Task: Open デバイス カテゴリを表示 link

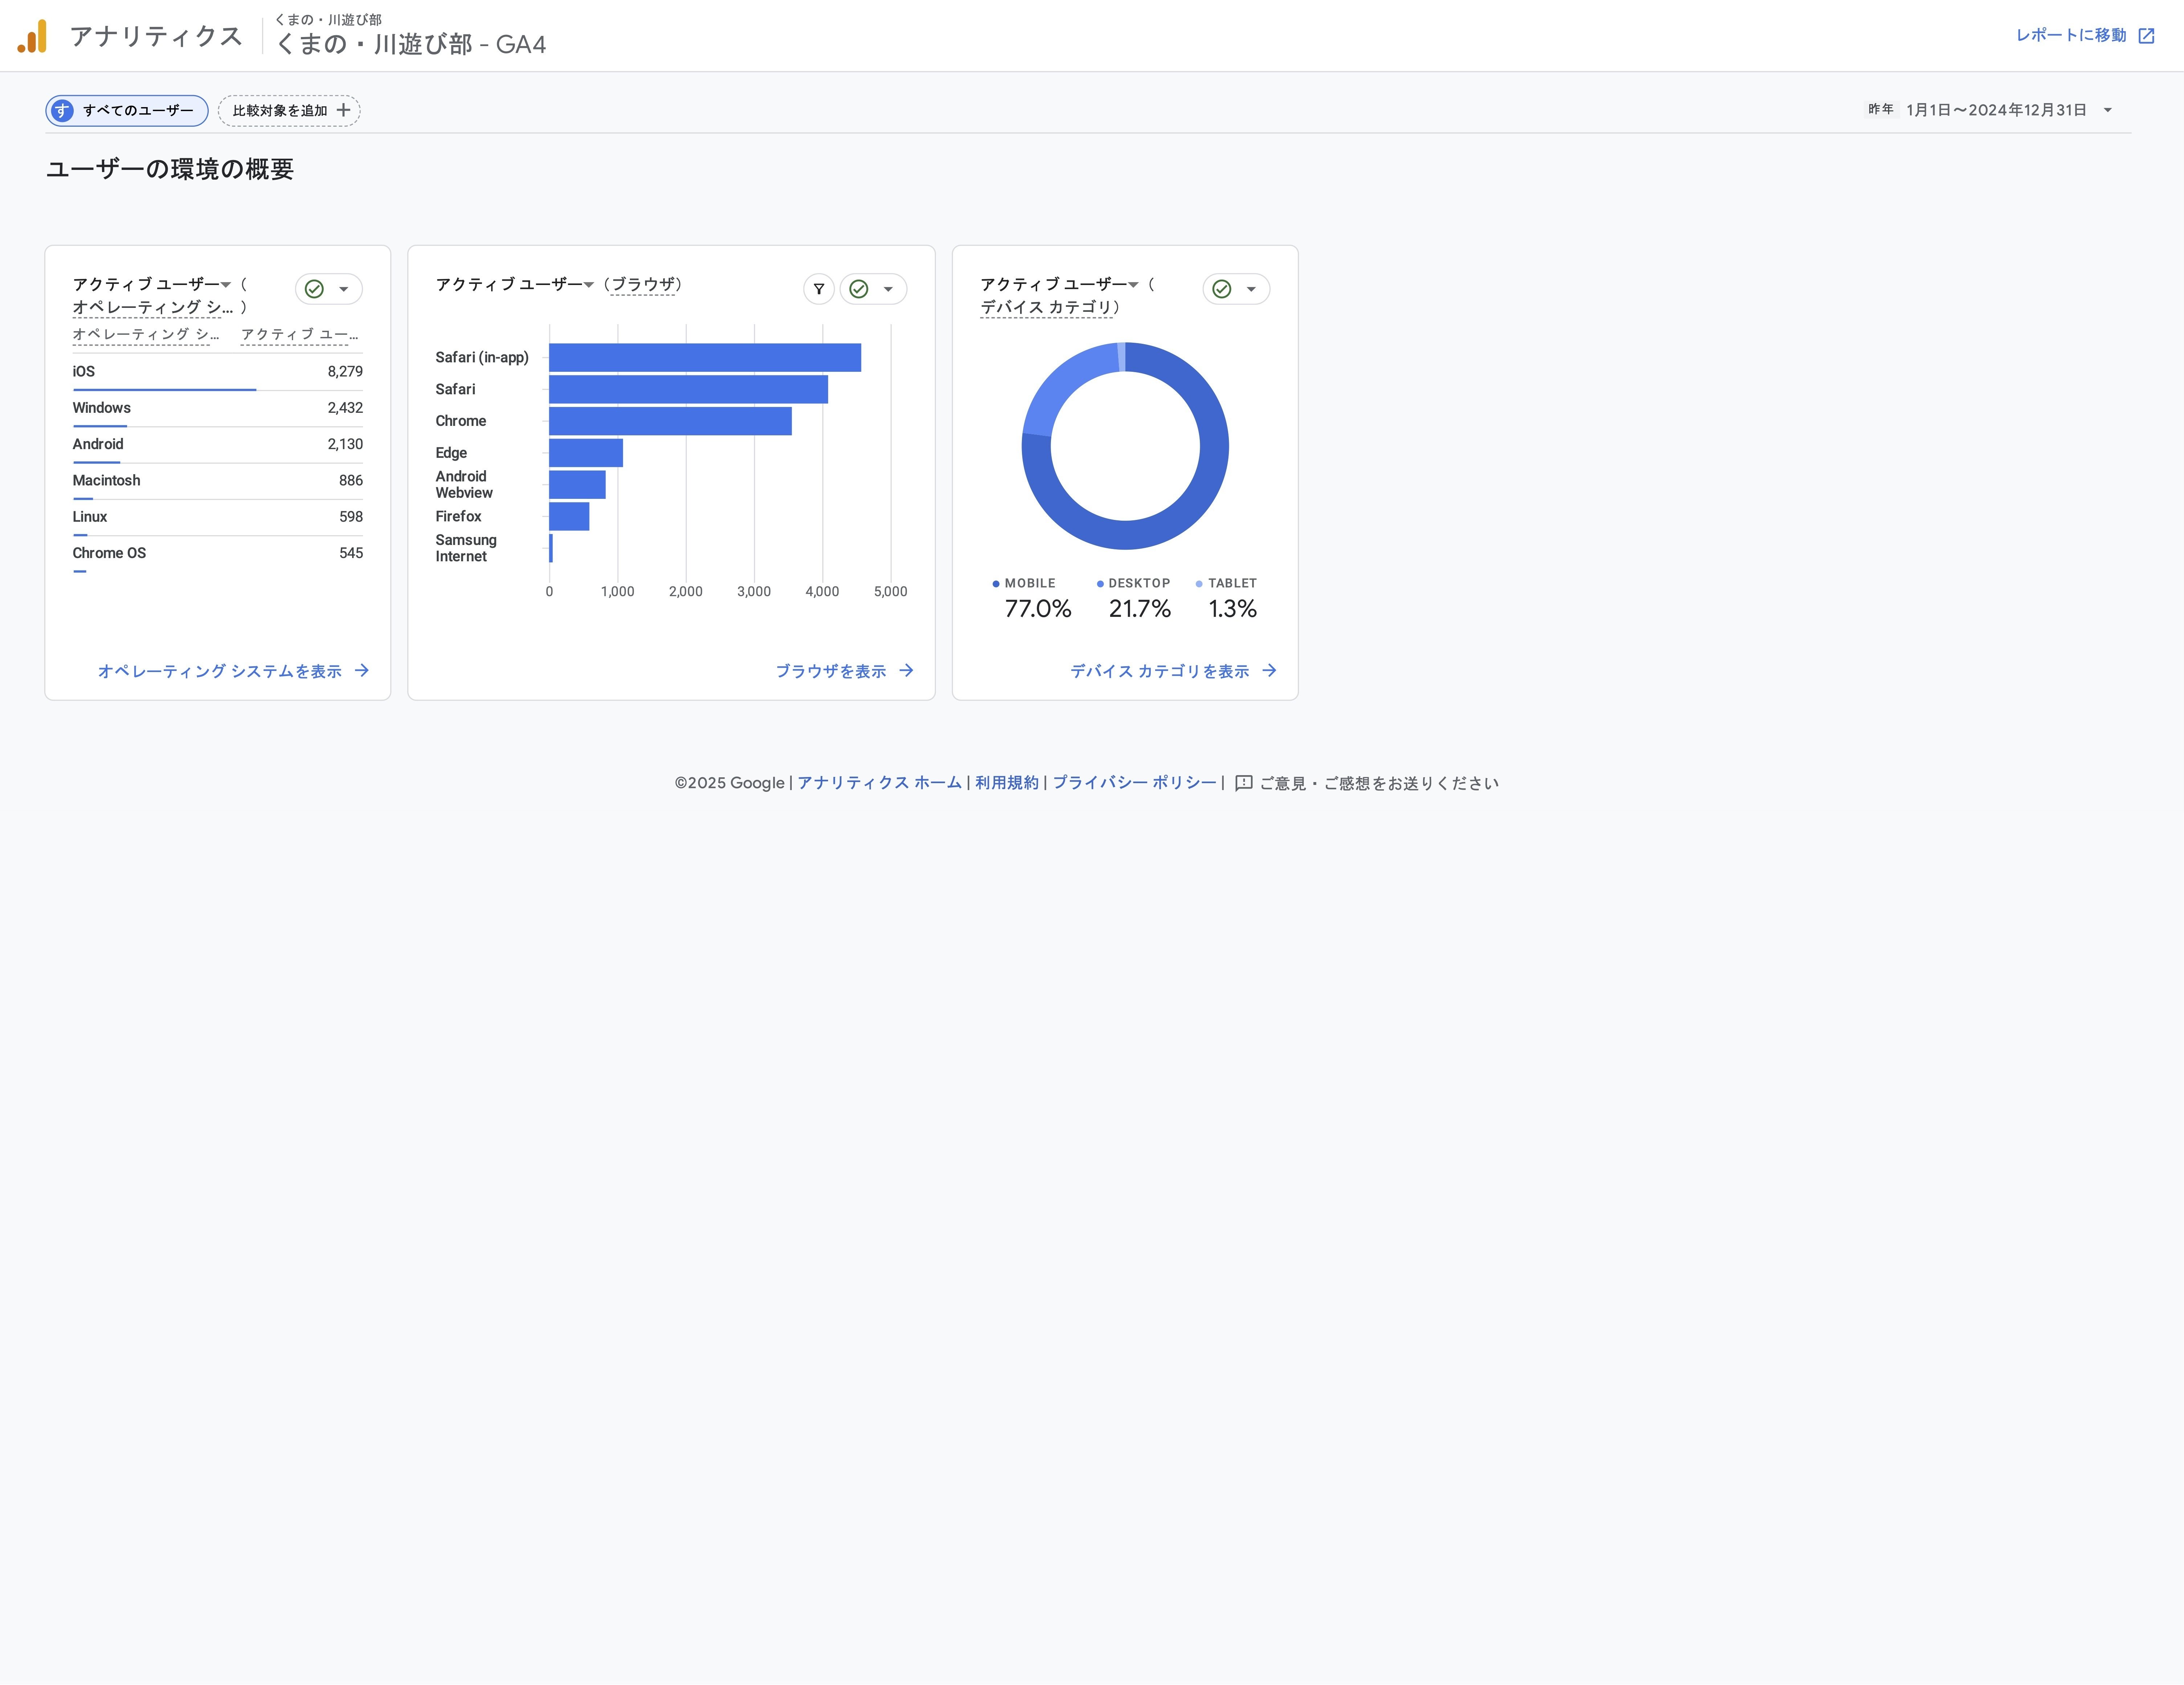Action: (x=1173, y=671)
